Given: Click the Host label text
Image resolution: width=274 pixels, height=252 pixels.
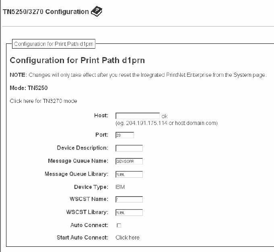Looking at the screenshot, I should 101,115.
